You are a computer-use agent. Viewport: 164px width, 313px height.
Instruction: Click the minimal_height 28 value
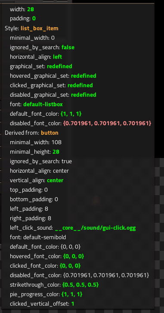pos(56,152)
